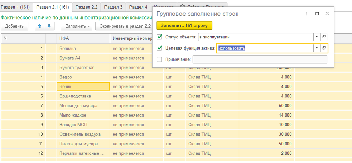Image resolution: width=352 pixels, height=163 pixels.
Task: Click quantity 50,000 in Пакеты для мусора row
Action: [x=267, y=144]
